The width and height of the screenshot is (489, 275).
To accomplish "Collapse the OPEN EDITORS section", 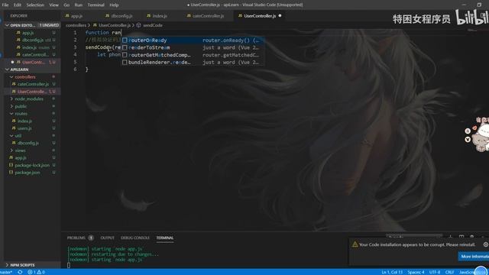I will pos(7,25).
